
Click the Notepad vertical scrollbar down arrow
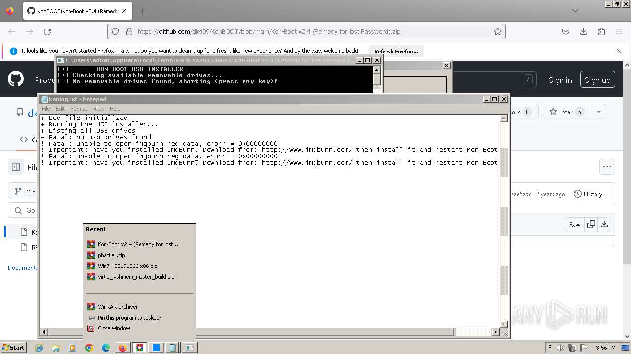point(504,324)
